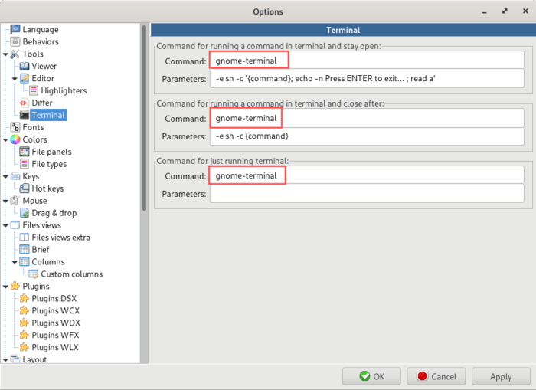Screen dimensions: 536x390
Task: Collapse the Files views tree node
Action: [x=5, y=225]
